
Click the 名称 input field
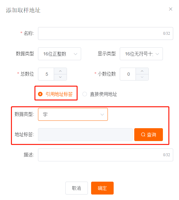106,33
